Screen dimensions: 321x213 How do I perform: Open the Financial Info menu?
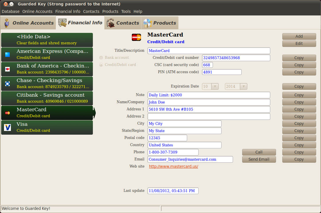[x=68, y=11]
